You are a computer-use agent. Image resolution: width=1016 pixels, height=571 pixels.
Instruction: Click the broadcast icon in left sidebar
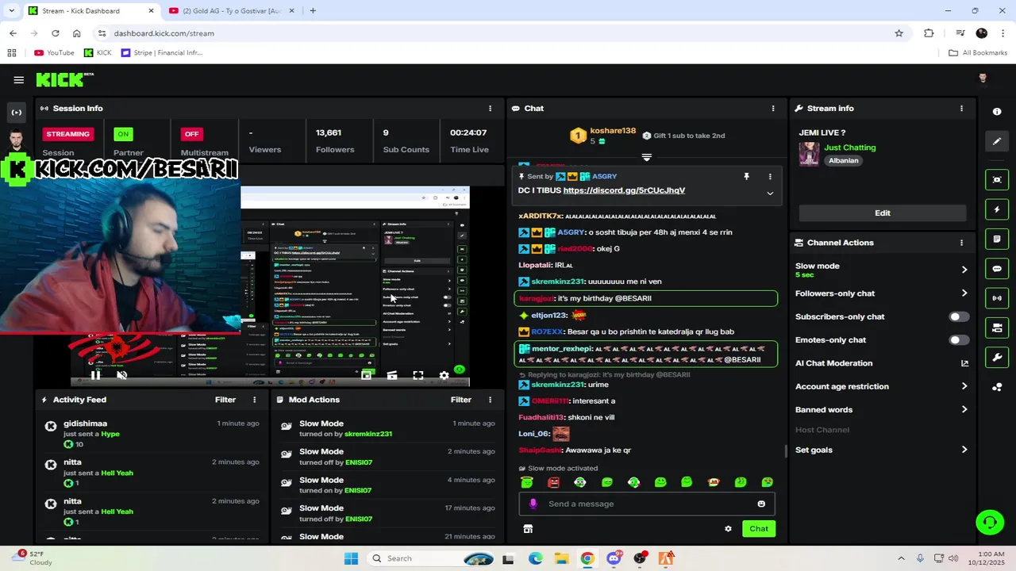pos(16,112)
